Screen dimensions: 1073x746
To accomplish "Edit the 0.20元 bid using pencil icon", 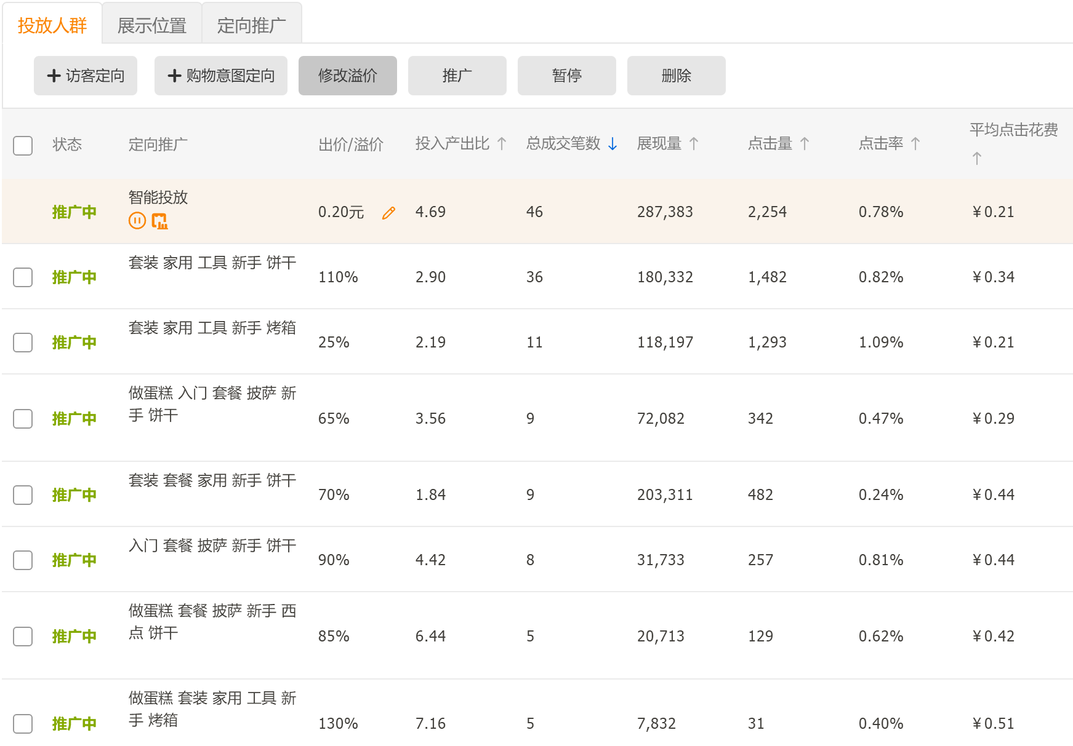I will click(388, 212).
